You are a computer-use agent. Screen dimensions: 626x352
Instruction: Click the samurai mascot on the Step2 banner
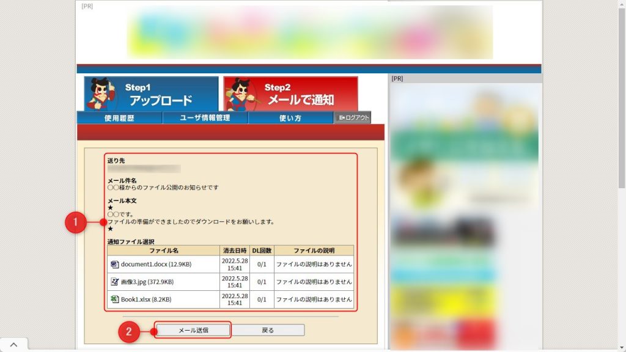click(x=241, y=94)
